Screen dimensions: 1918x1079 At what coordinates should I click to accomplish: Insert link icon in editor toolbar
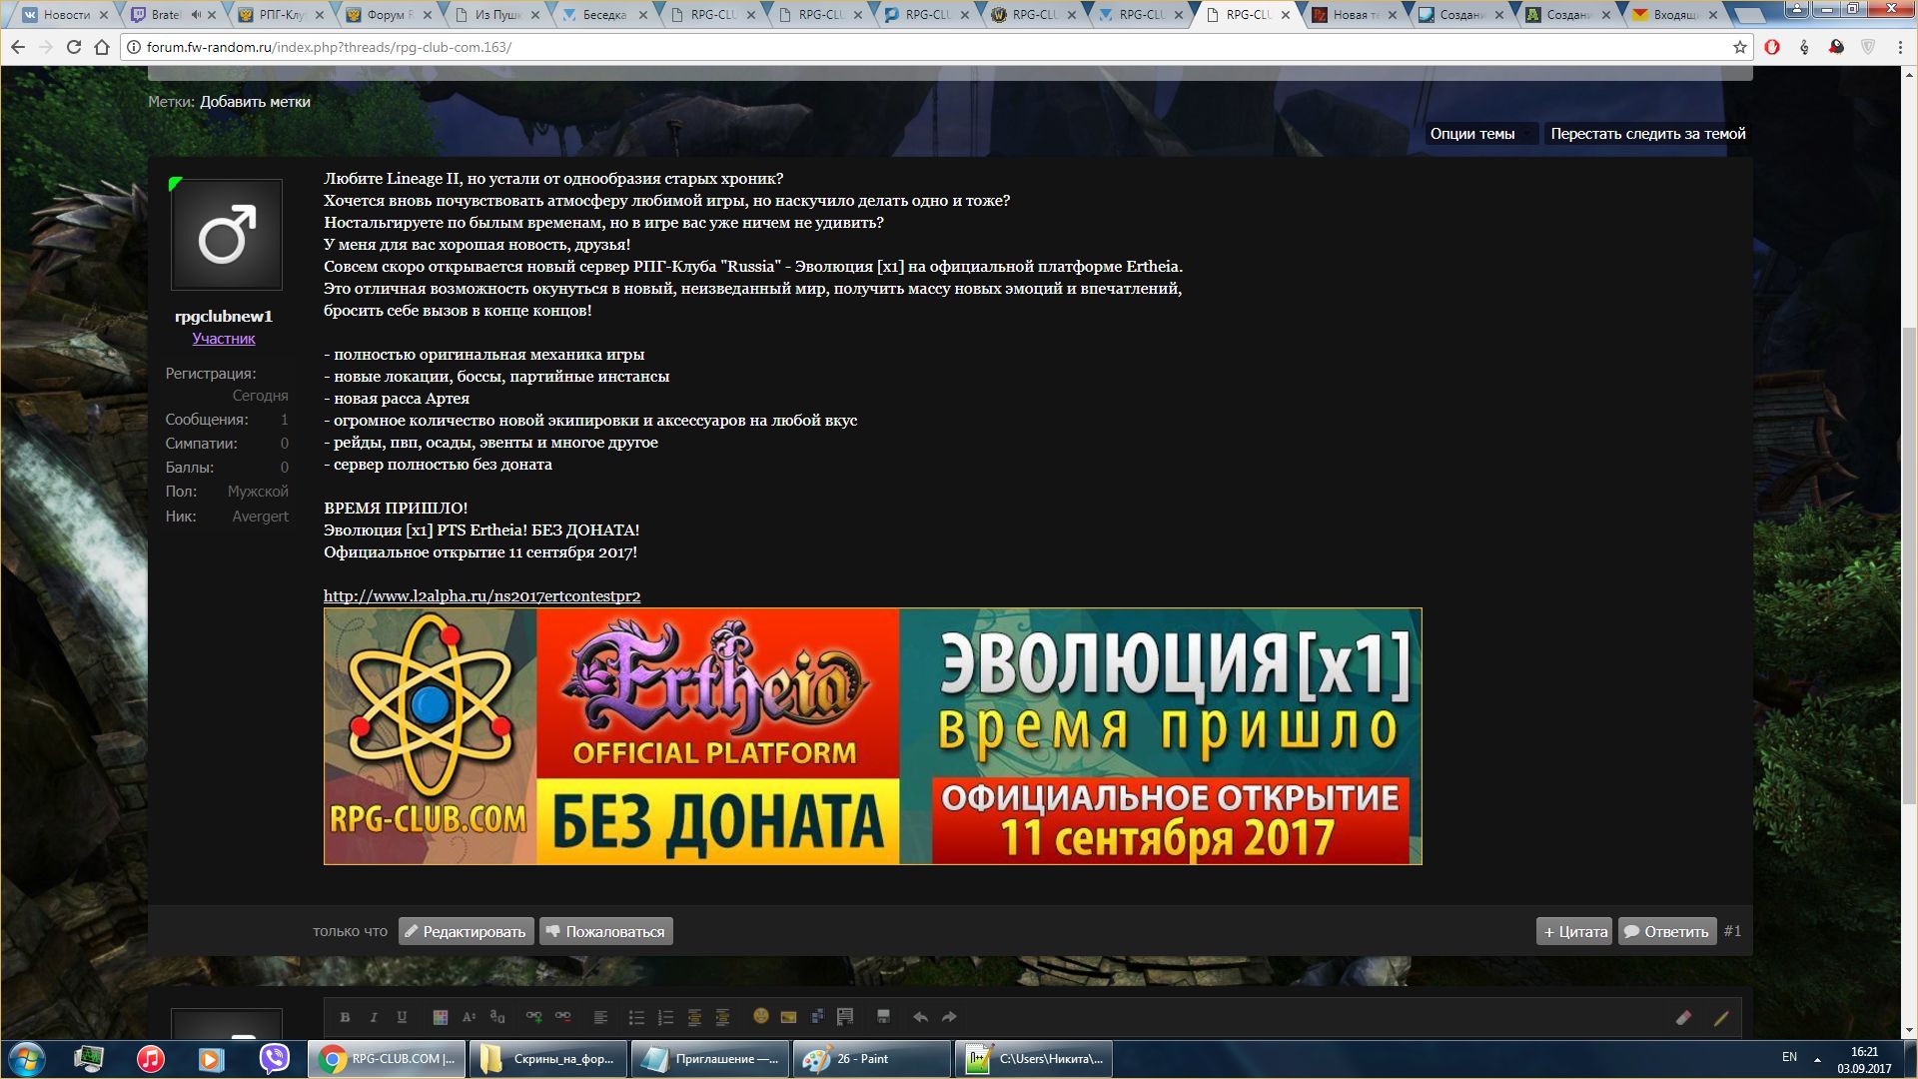pyautogui.click(x=534, y=1017)
